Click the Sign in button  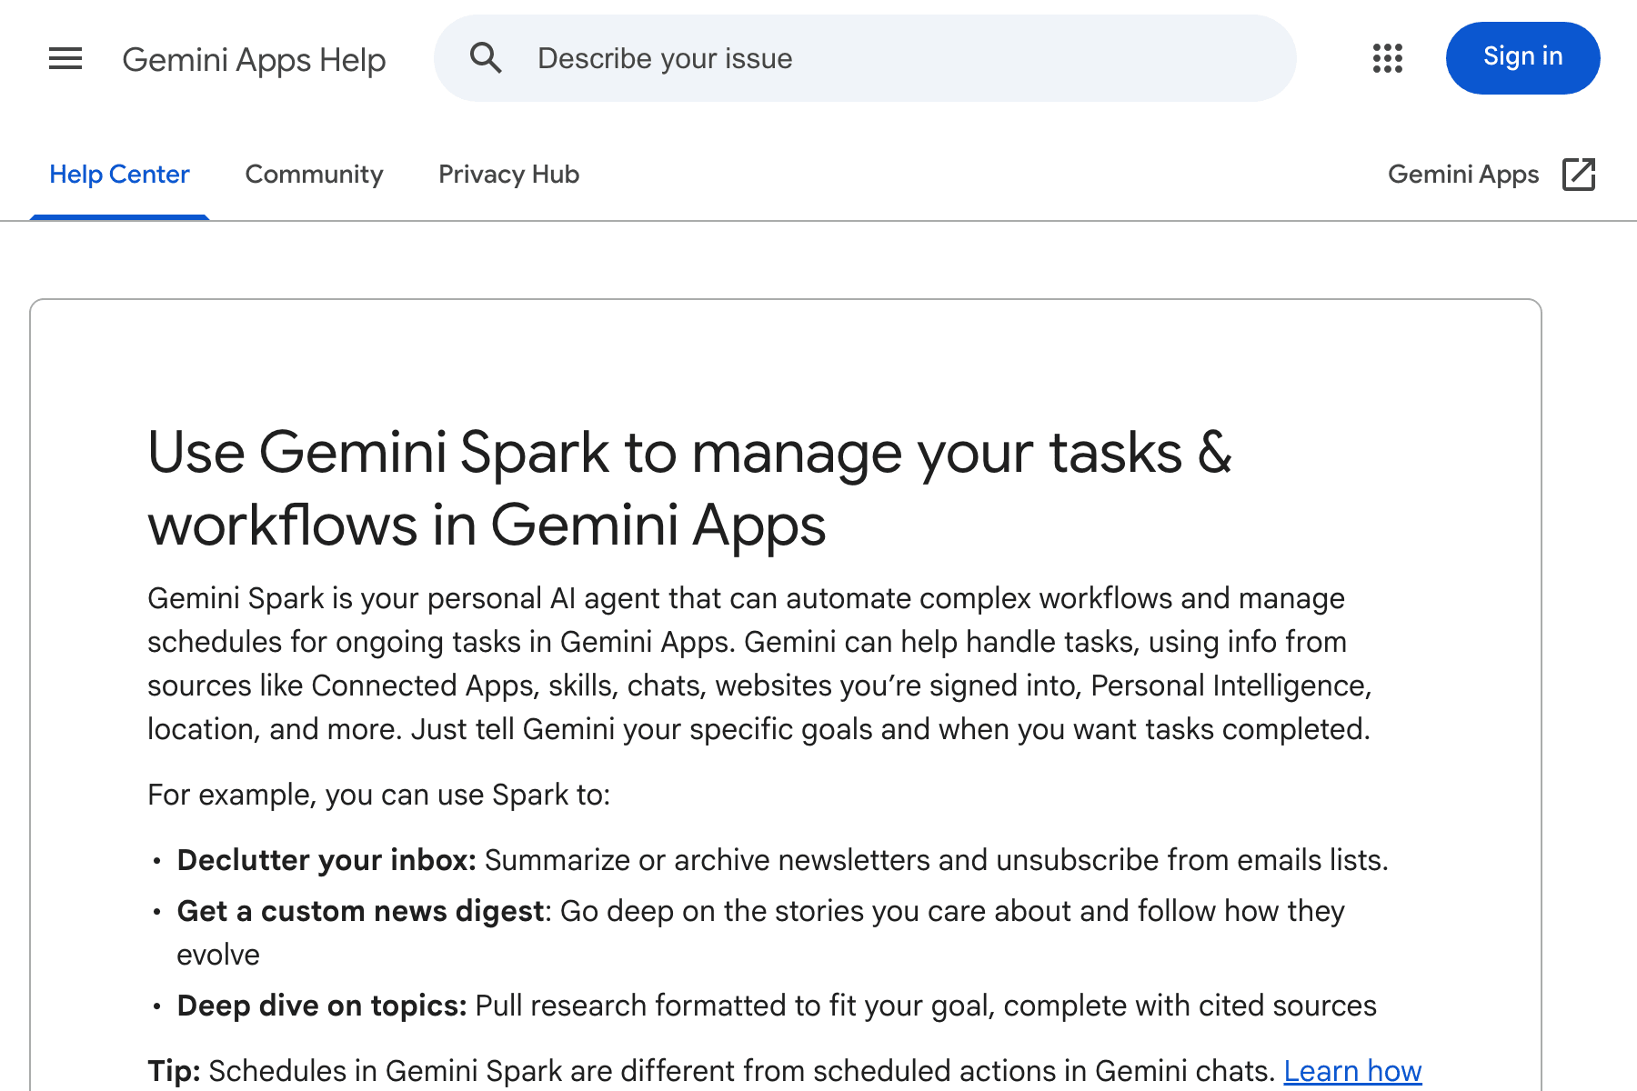pos(1522,58)
